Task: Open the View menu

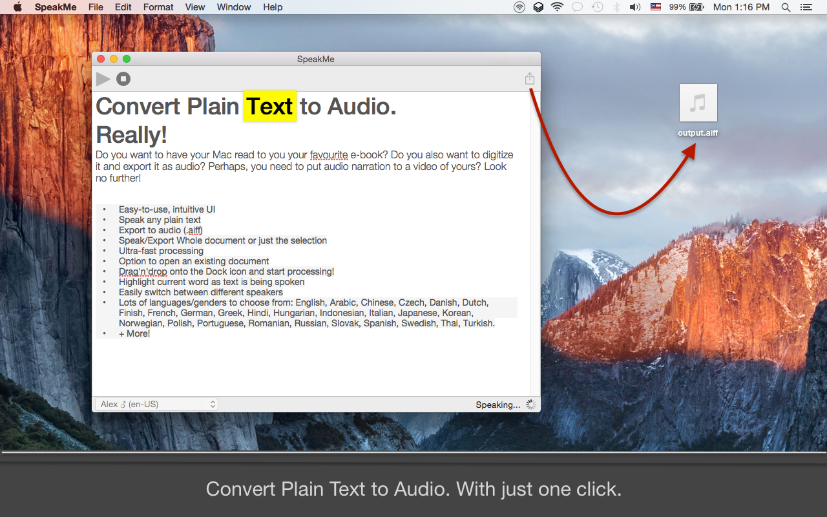Action: (195, 7)
